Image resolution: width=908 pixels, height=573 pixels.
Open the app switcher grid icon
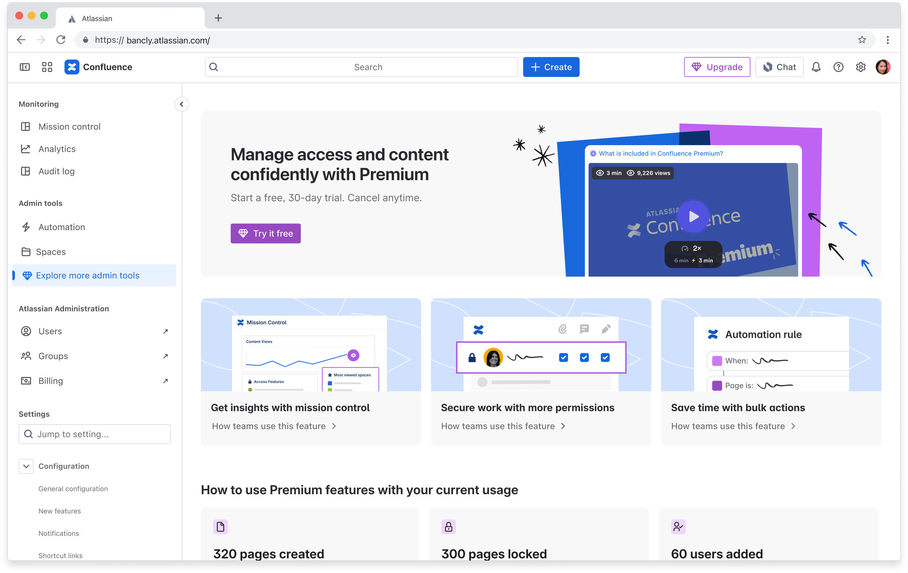(x=47, y=67)
